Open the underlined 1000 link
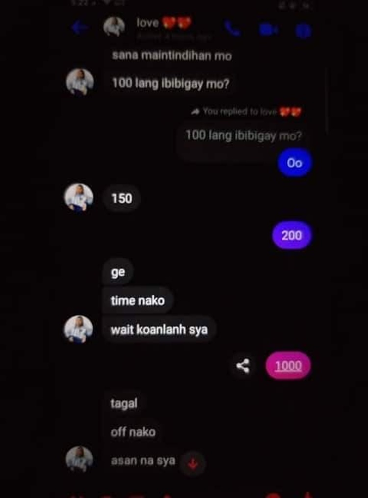This screenshot has height=498, width=368. click(288, 366)
